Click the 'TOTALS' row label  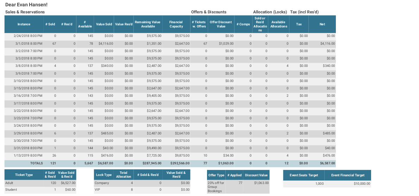[x=36, y=163]
